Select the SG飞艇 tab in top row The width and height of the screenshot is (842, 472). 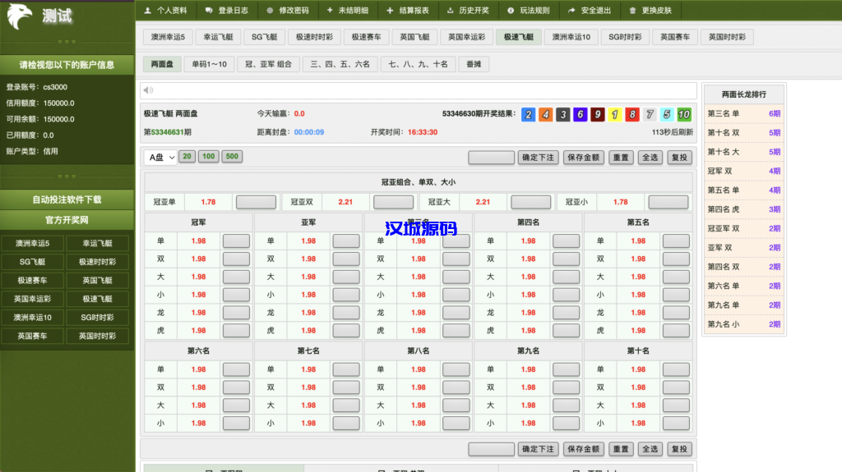coord(264,37)
